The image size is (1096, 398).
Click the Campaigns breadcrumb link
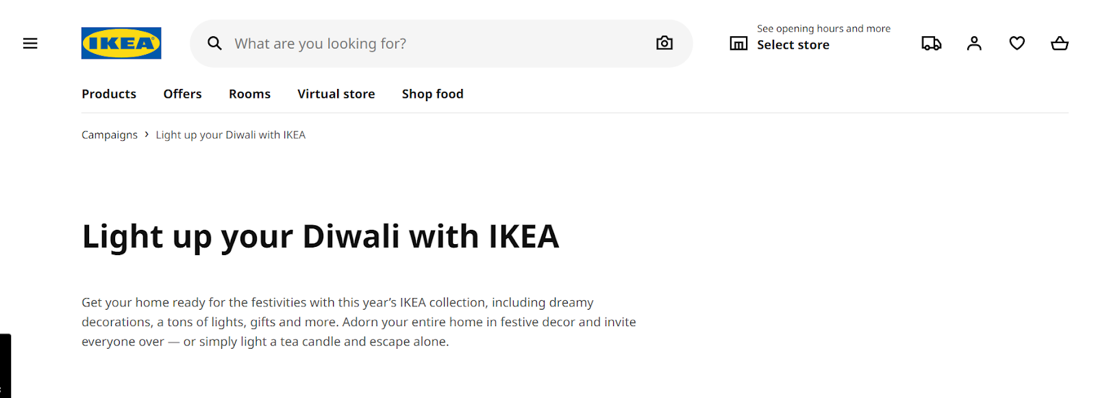tap(110, 135)
